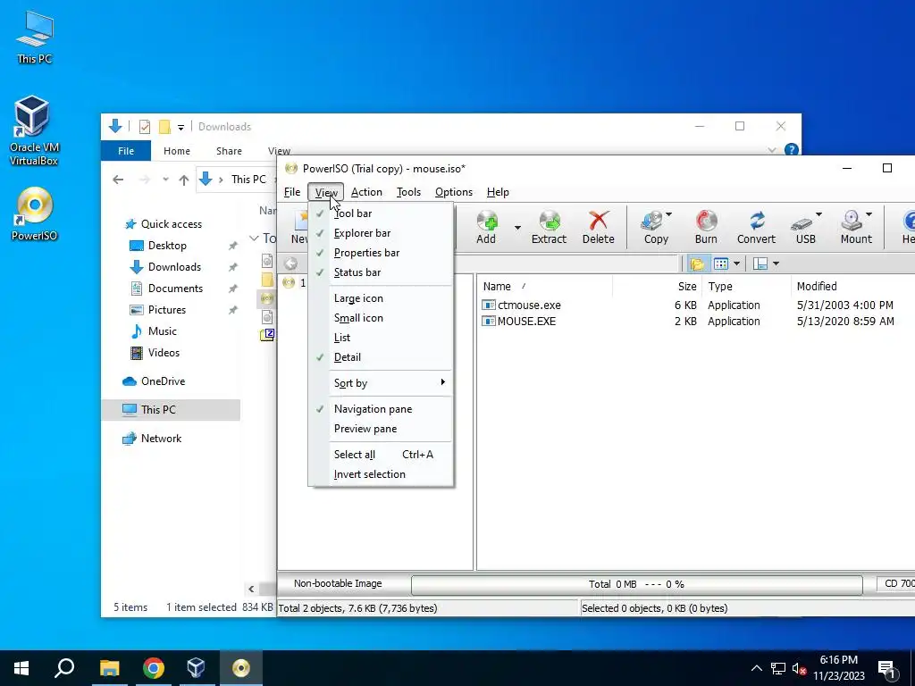Viewport: 915px width, 686px height.
Task: Open the USB button dropdown arrow
Action: click(818, 214)
